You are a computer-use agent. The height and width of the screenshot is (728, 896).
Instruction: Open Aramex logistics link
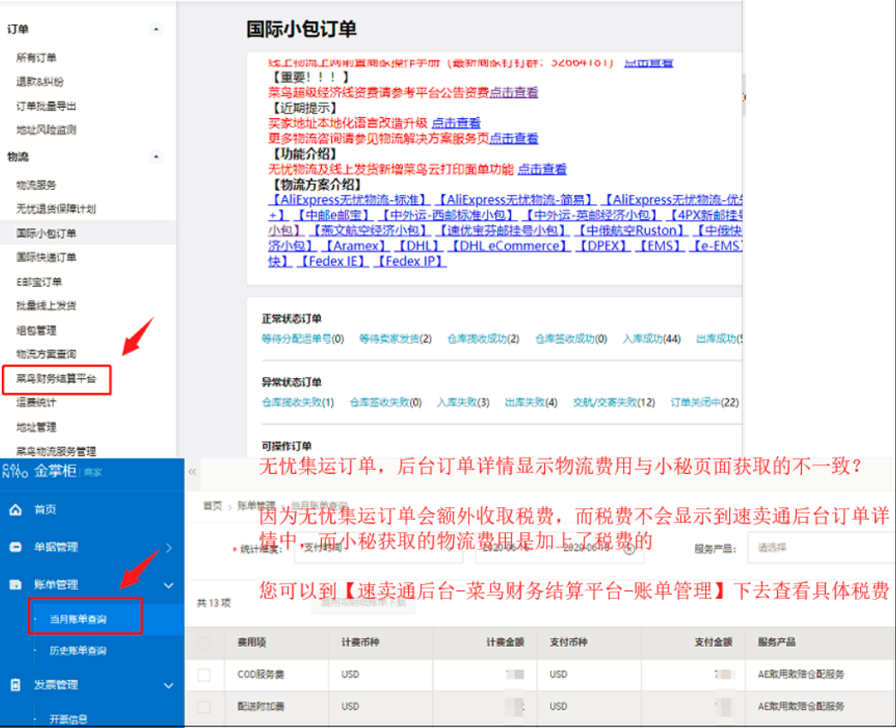[x=355, y=246]
